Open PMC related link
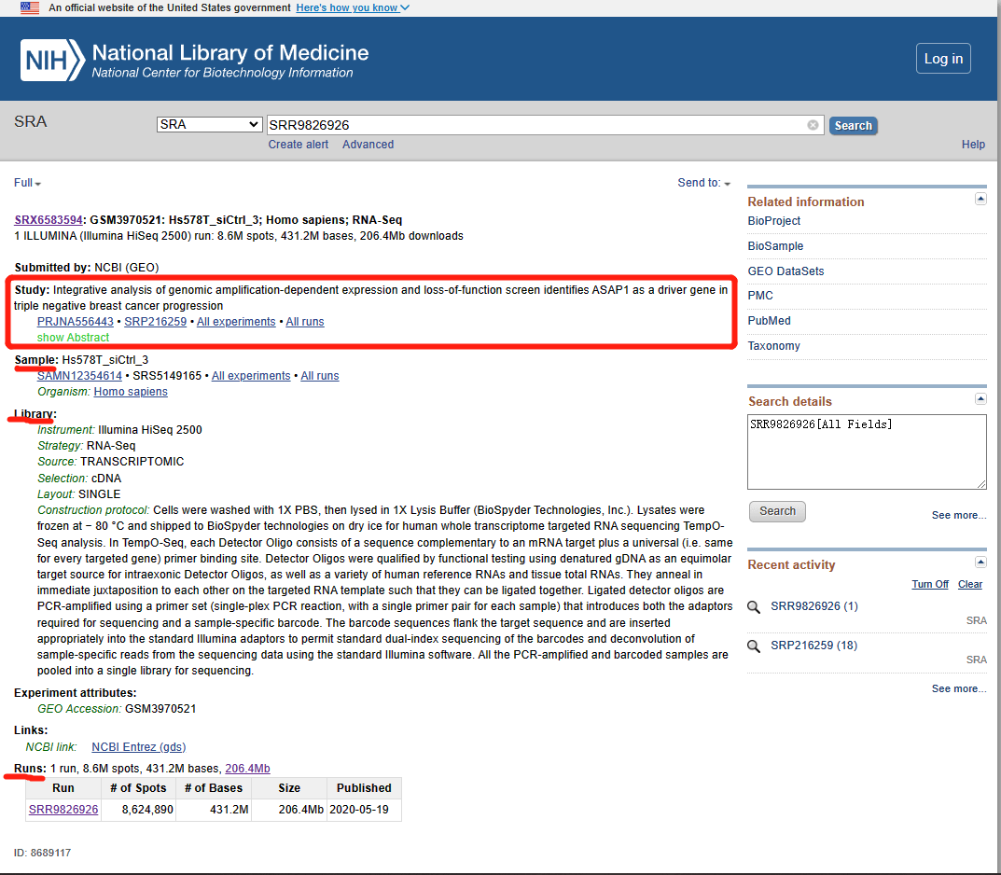The height and width of the screenshot is (875, 1001). pos(760,296)
